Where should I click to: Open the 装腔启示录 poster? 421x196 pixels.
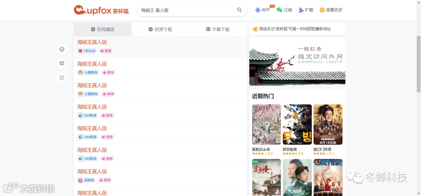click(x=266, y=125)
